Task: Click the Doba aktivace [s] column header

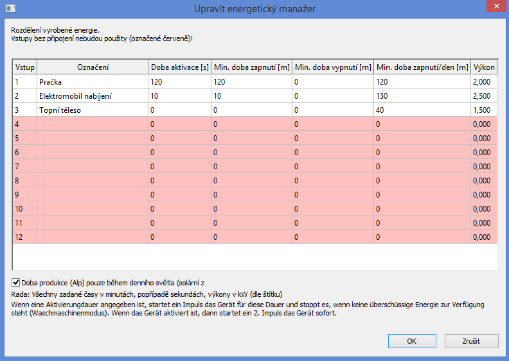Action: pos(179,67)
